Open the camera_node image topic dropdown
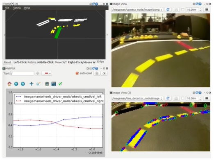214x160 pixels. click(137, 10)
